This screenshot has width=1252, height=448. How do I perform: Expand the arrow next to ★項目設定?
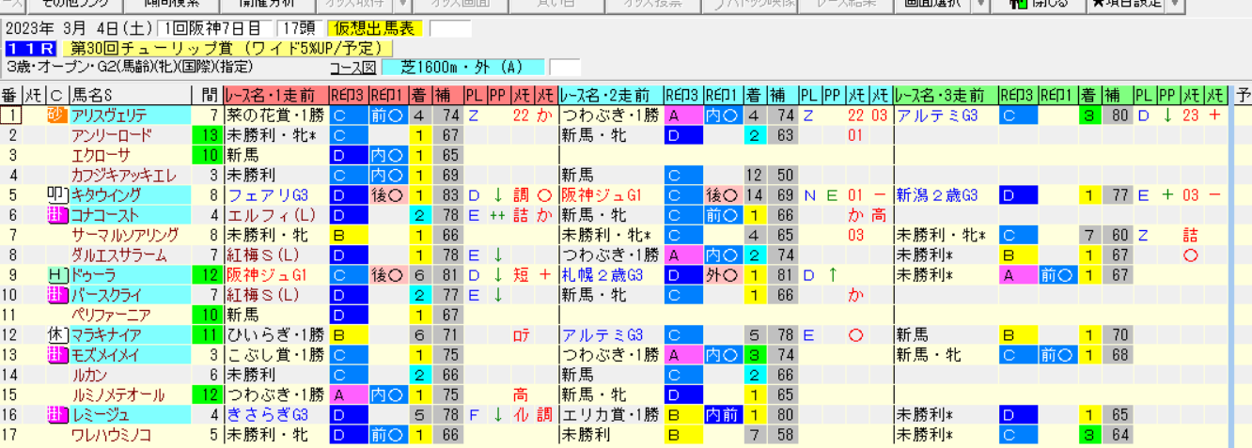click(x=1175, y=4)
